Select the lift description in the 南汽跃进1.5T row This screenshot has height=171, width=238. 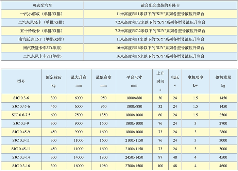(x=160, y=40)
